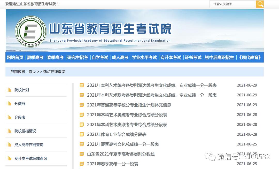Select 证书考试 in the navigation bar
Screen dimensions: 279x169
tap(193, 57)
